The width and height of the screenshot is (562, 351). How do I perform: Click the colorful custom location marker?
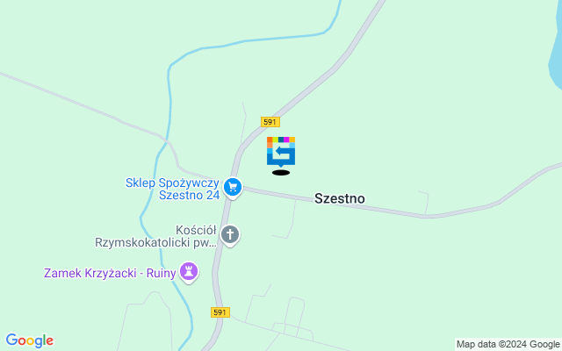[281, 152]
